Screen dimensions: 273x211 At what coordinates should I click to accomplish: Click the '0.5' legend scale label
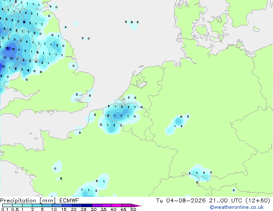(x=15, y=209)
